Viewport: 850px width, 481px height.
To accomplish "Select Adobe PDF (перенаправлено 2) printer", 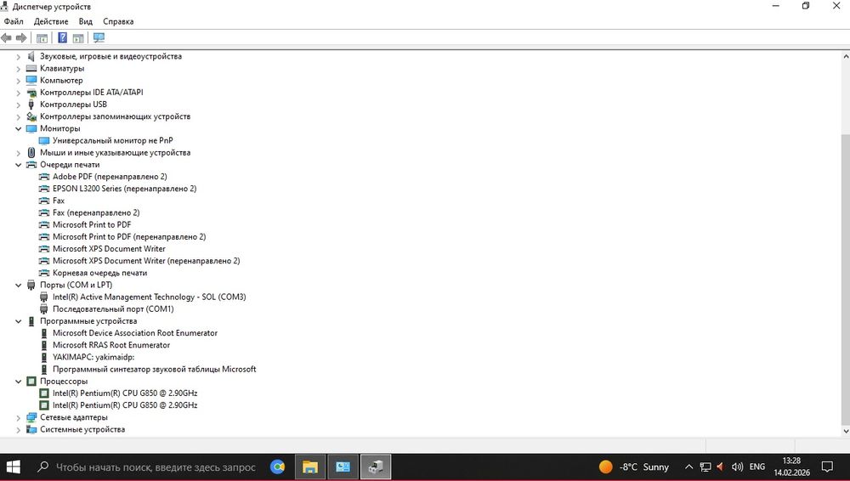I will click(110, 177).
